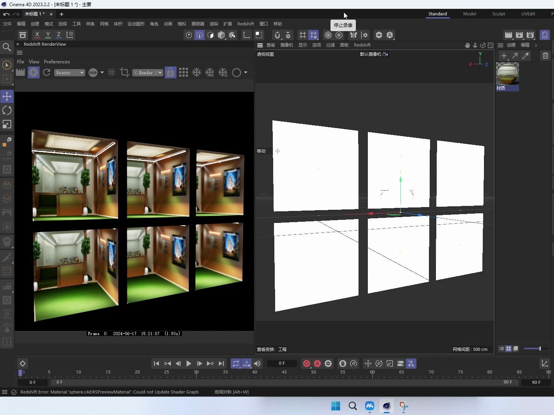Click the Cinema 4D taskbar icon
554x415 pixels.
tap(387, 406)
